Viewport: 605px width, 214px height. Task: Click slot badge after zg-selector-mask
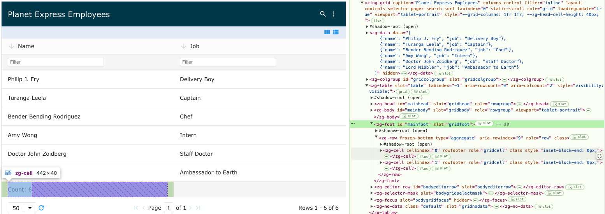554,193
